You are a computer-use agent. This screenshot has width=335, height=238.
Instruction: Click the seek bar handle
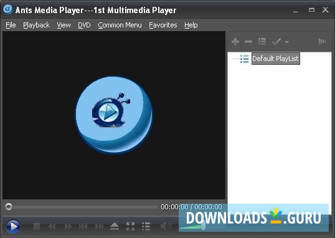pyautogui.click(x=9, y=207)
